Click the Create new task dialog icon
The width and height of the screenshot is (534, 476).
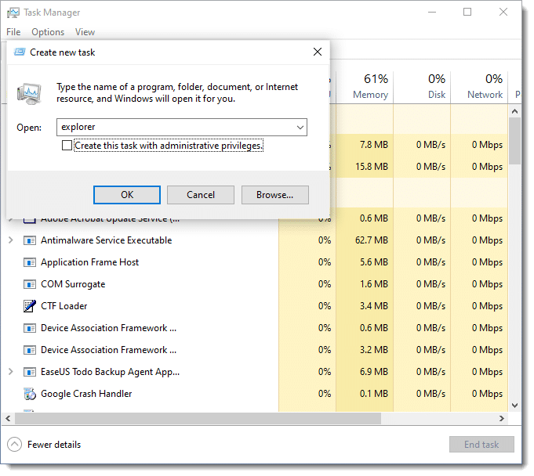[19, 52]
